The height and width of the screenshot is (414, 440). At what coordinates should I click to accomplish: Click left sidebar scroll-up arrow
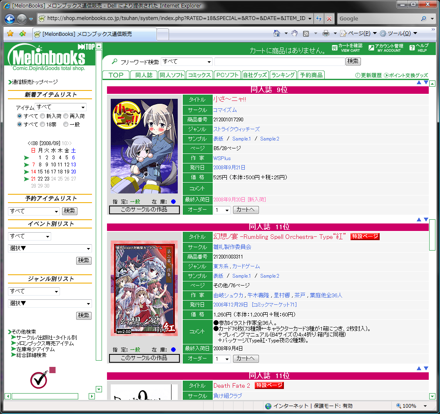point(99,46)
